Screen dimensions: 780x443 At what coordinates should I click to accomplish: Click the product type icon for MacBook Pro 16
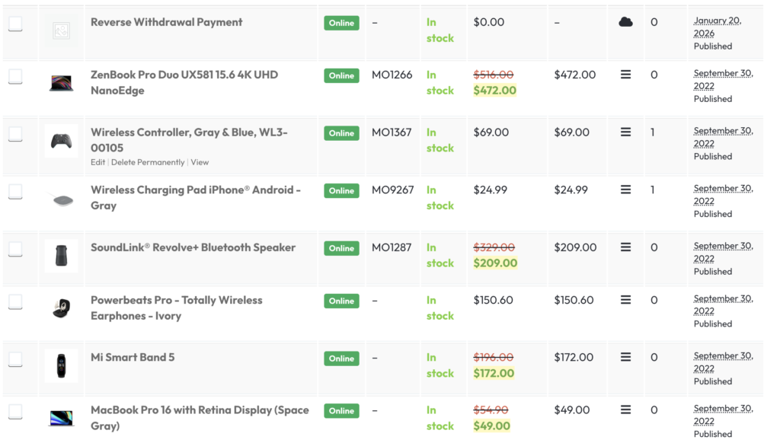[625, 410]
